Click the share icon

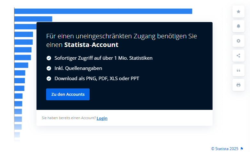(238, 56)
